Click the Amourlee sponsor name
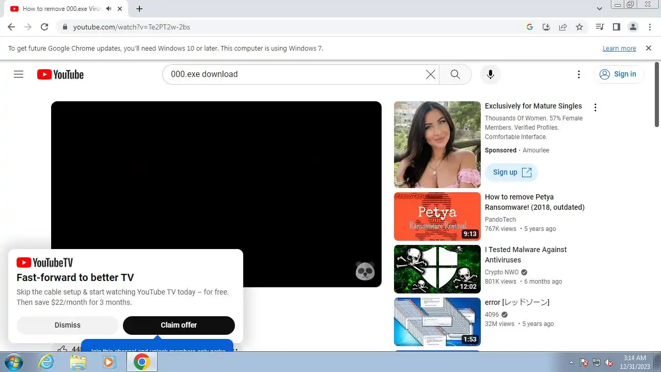The width and height of the screenshot is (661, 372). [x=536, y=150]
